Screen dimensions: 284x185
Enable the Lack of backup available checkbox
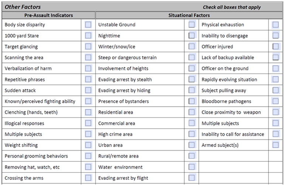click(x=276, y=57)
